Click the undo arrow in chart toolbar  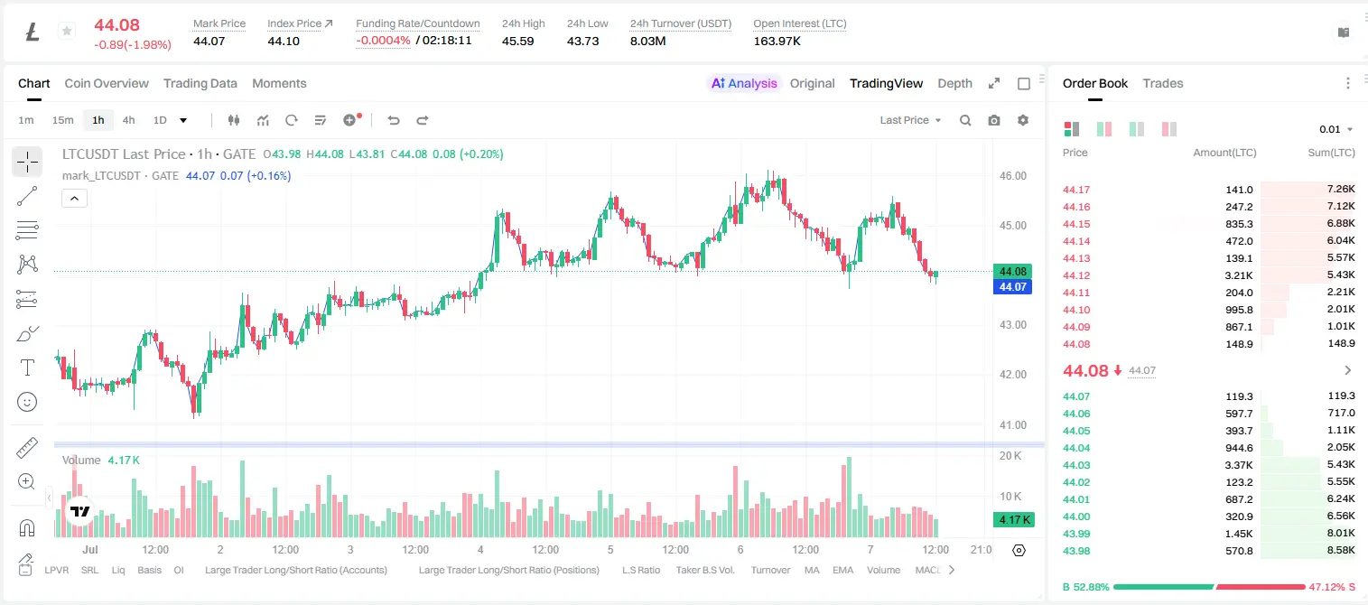[394, 120]
